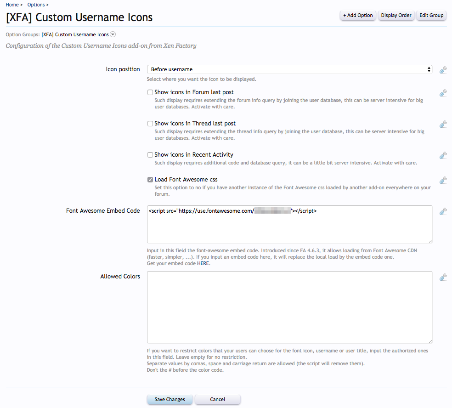This screenshot has width=452, height=408.
Task: Cancel the option changes
Action: click(x=217, y=399)
